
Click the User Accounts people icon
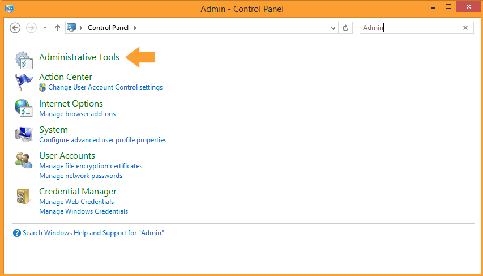pos(24,160)
